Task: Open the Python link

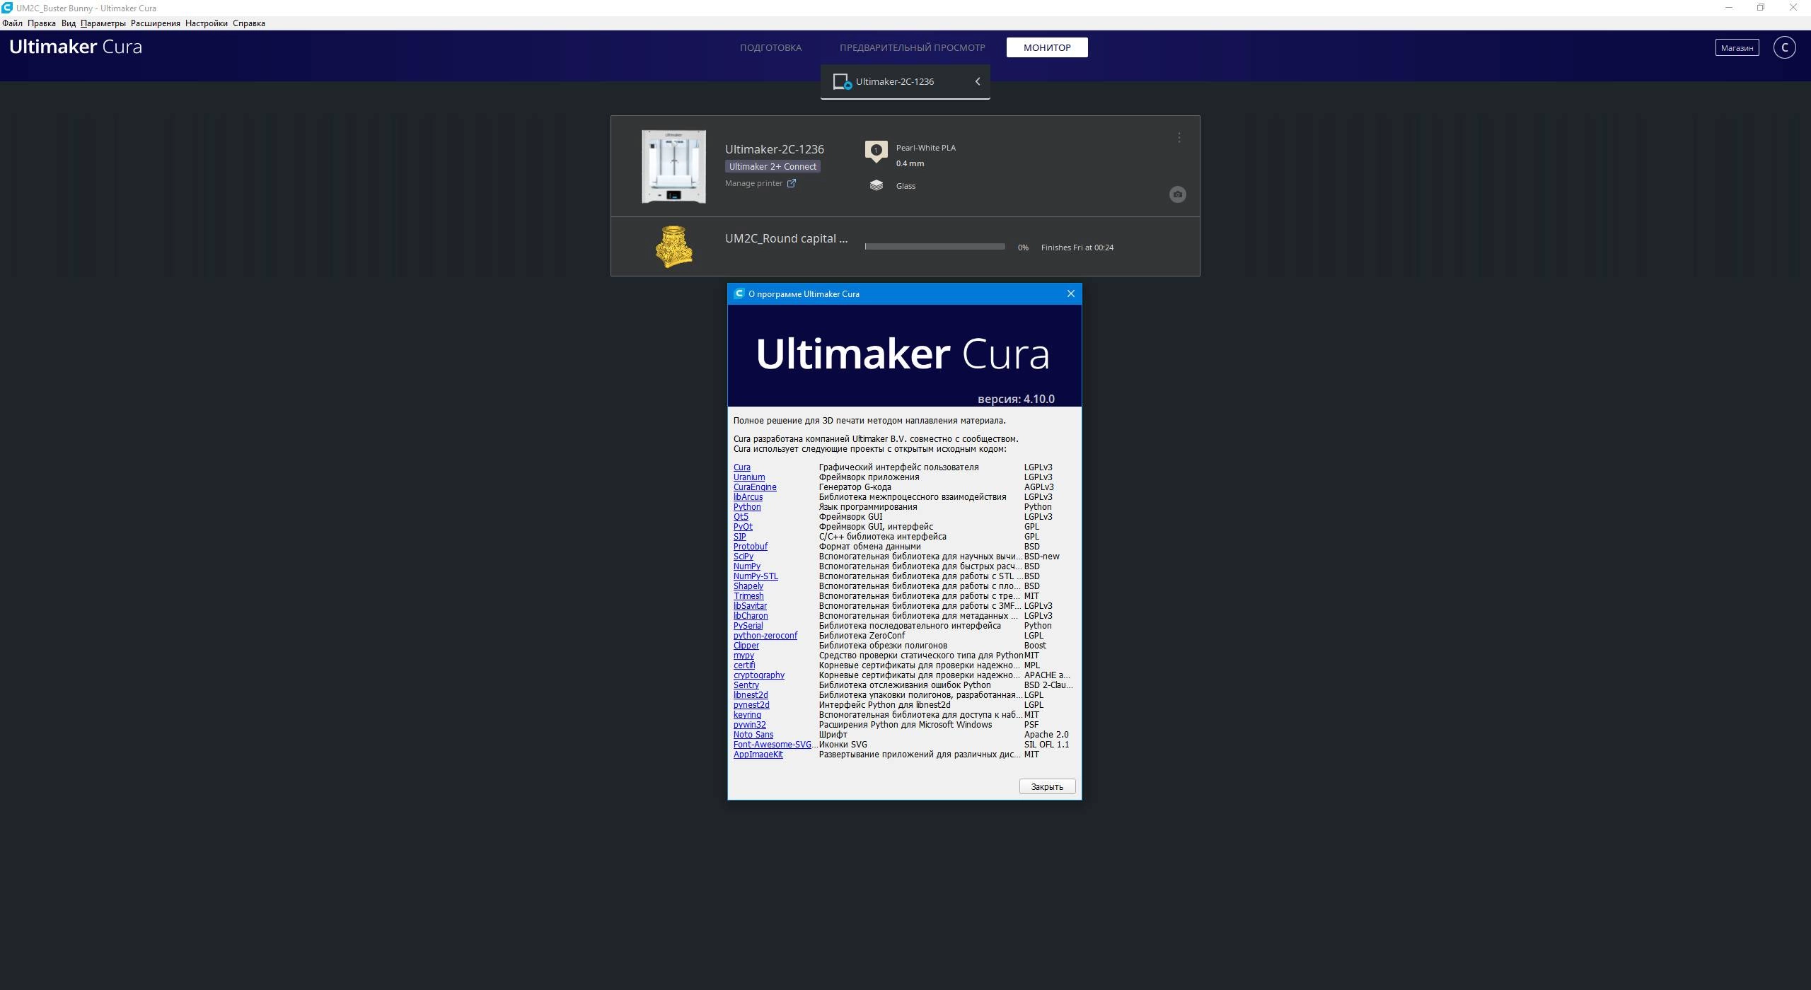Action: click(747, 507)
